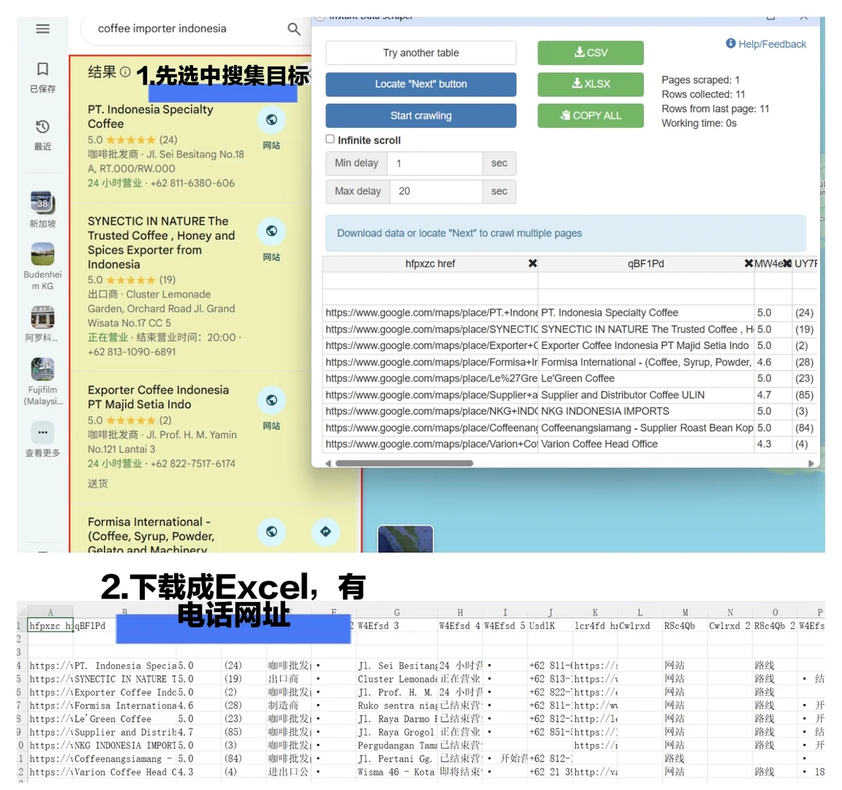This screenshot has height=790, width=842.
Task: Remove the hfpxzc href column
Action: 532,263
